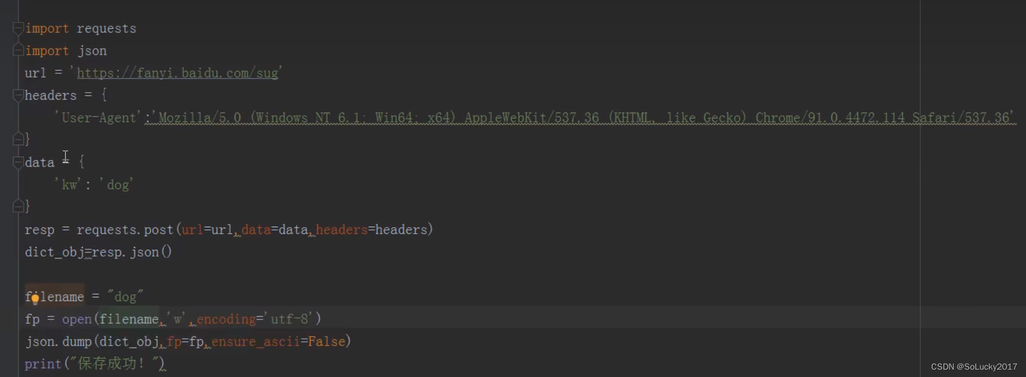Image resolution: width=1026 pixels, height=377 pixels.
Task: Click 'post' in the requests.post call
Action: [x=159, y=230]
